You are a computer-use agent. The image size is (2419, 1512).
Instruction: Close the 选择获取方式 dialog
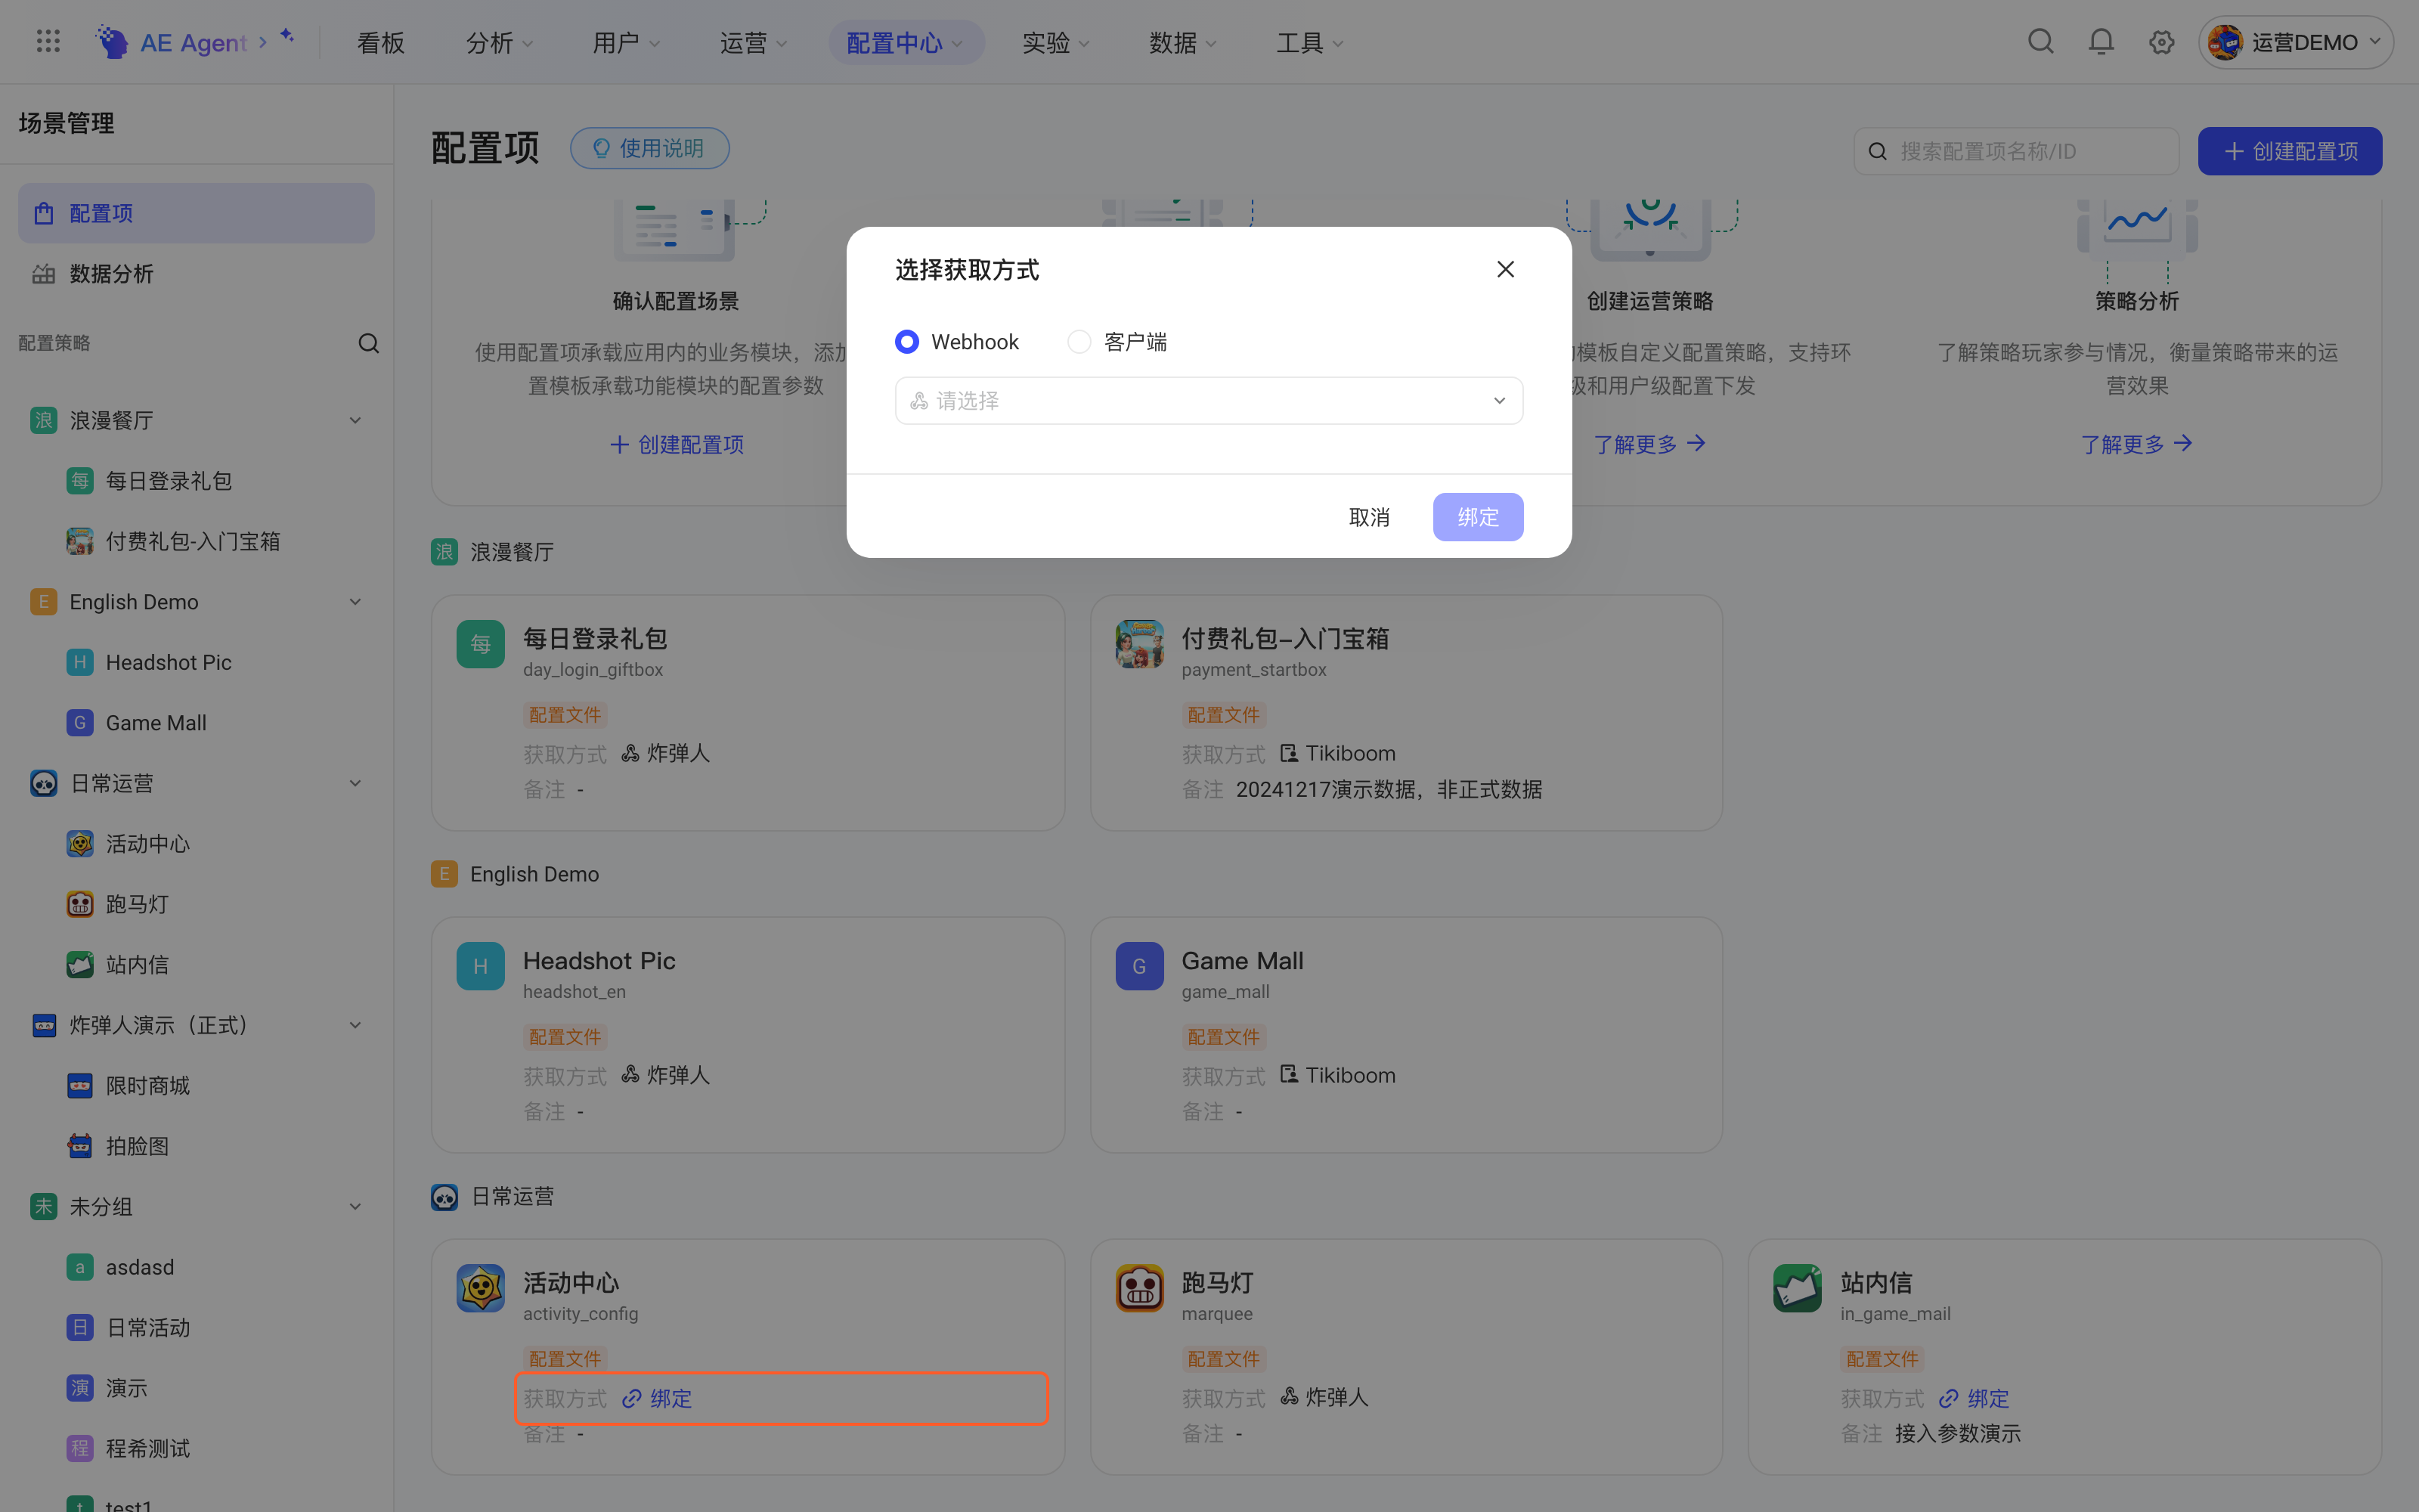(1505, 269)
